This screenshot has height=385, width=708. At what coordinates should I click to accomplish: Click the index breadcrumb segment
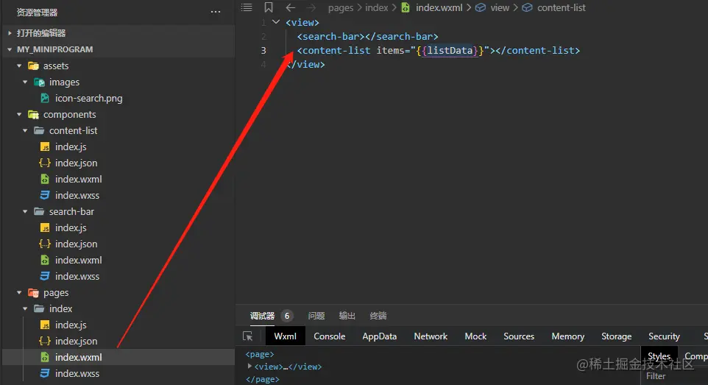click(x=377, y=7)
